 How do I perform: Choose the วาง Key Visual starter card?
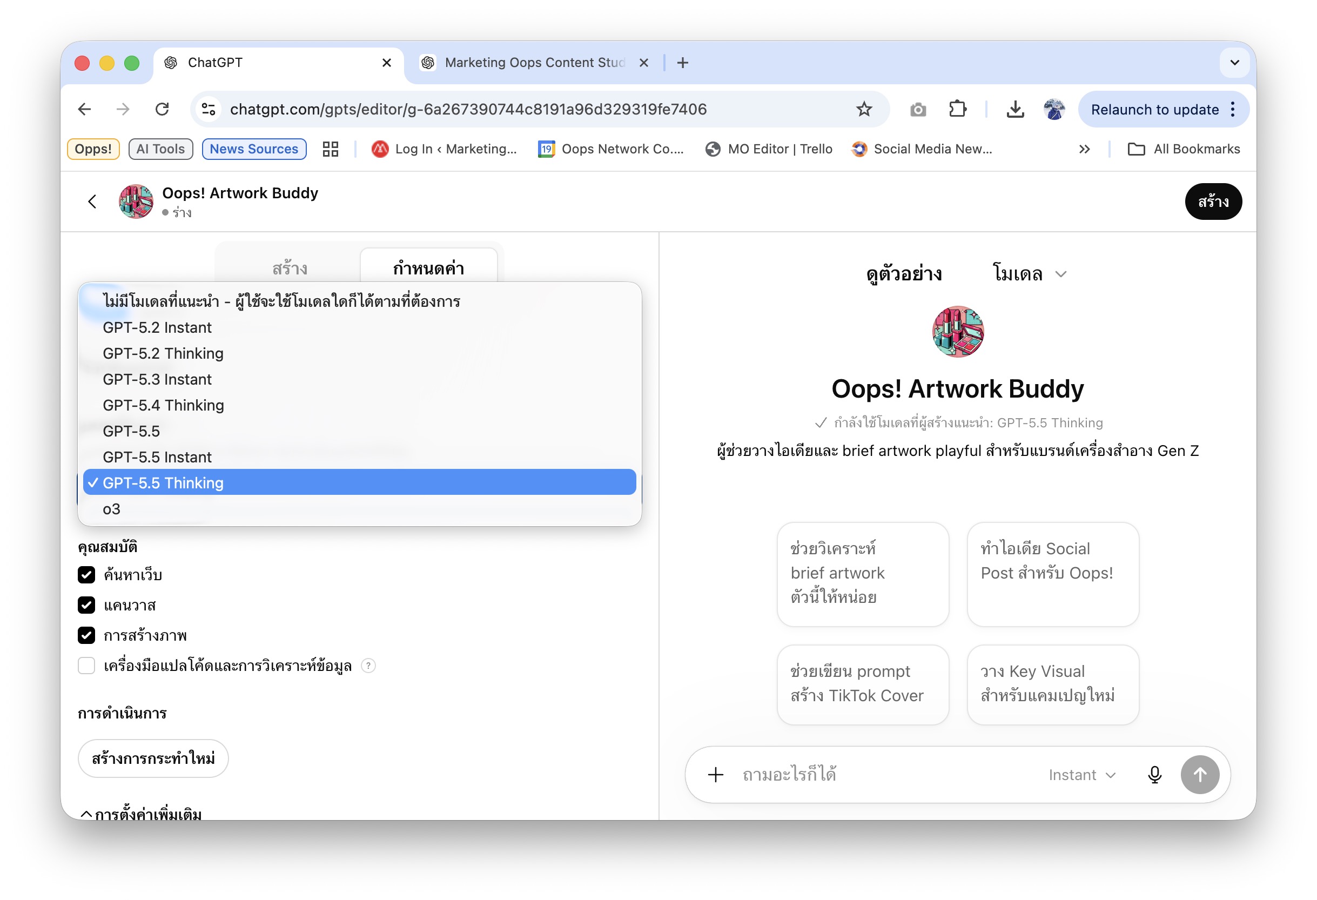click(x=1053, y=684)
